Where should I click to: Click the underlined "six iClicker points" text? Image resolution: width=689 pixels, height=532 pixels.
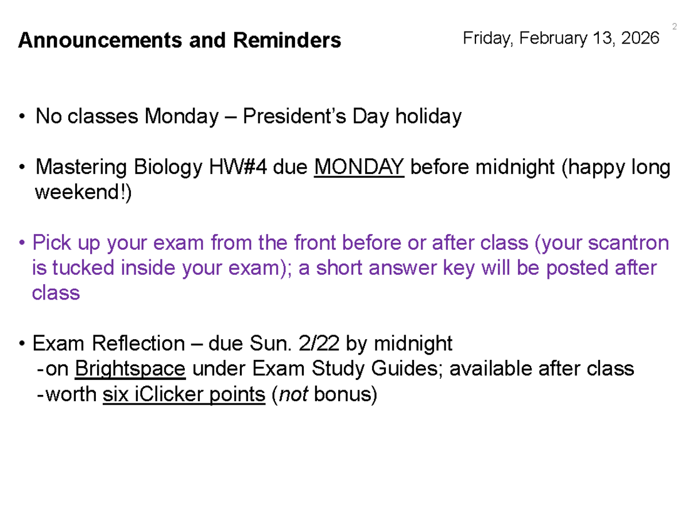(184, 395)
